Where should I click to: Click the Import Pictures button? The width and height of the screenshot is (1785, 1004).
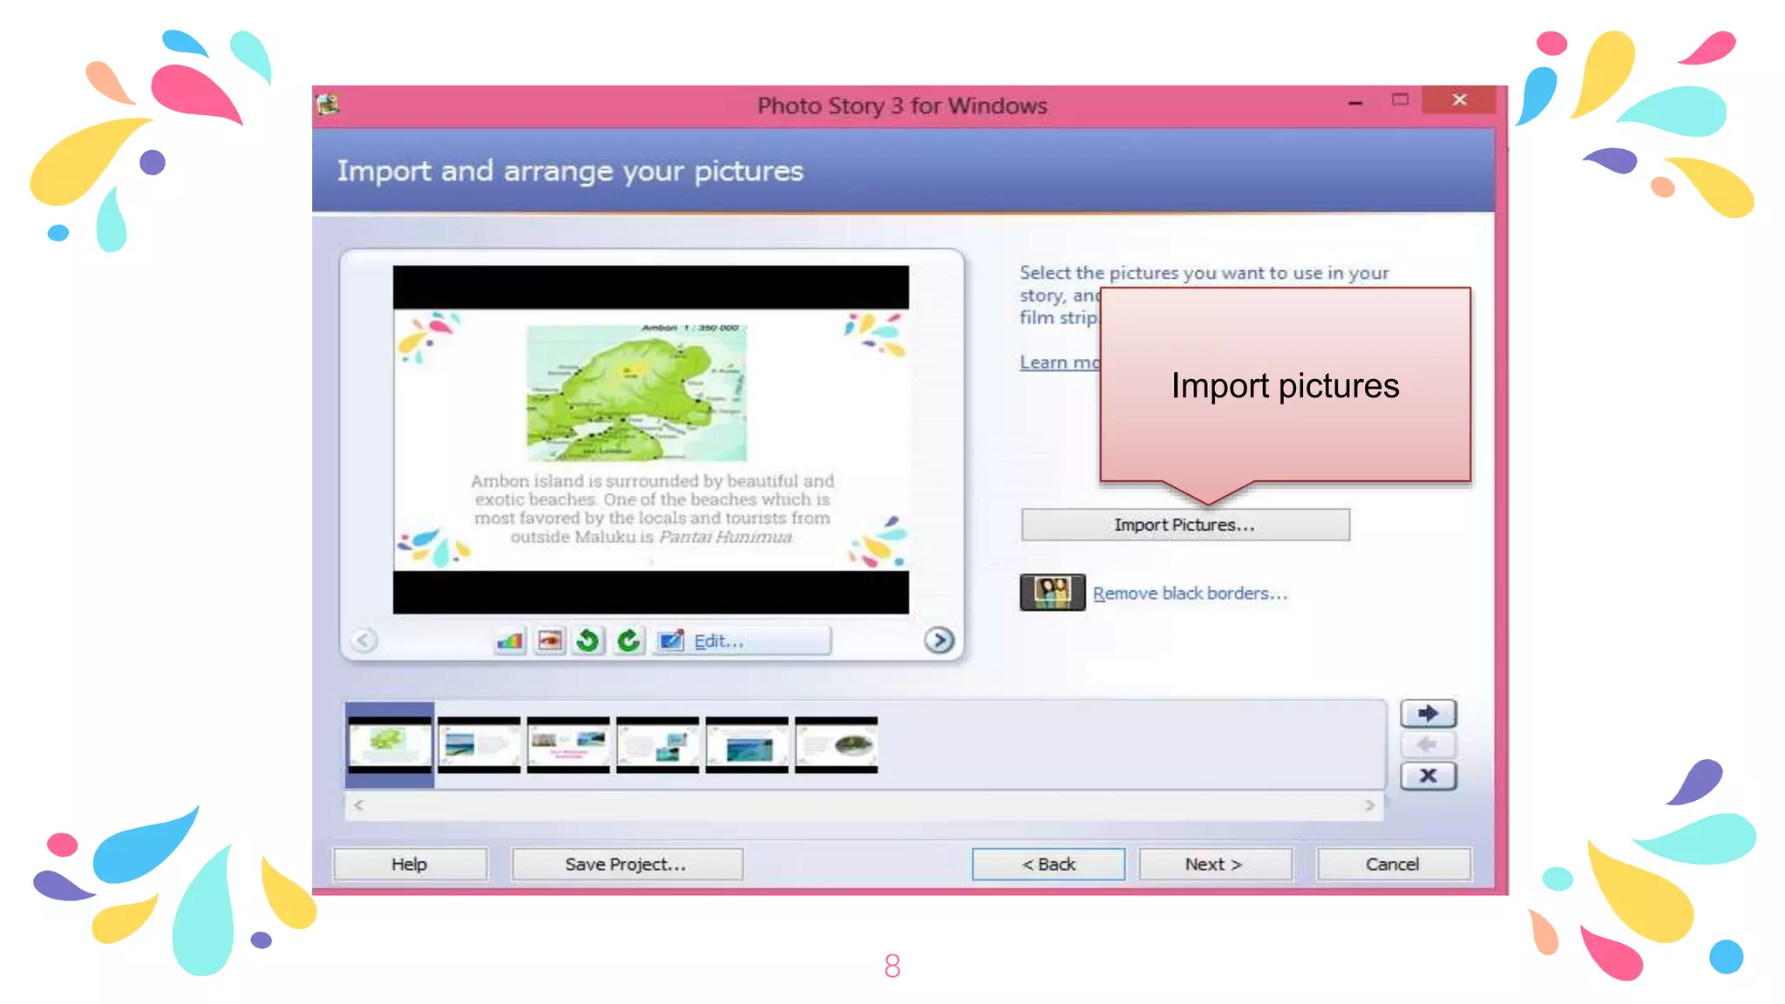1185,525
